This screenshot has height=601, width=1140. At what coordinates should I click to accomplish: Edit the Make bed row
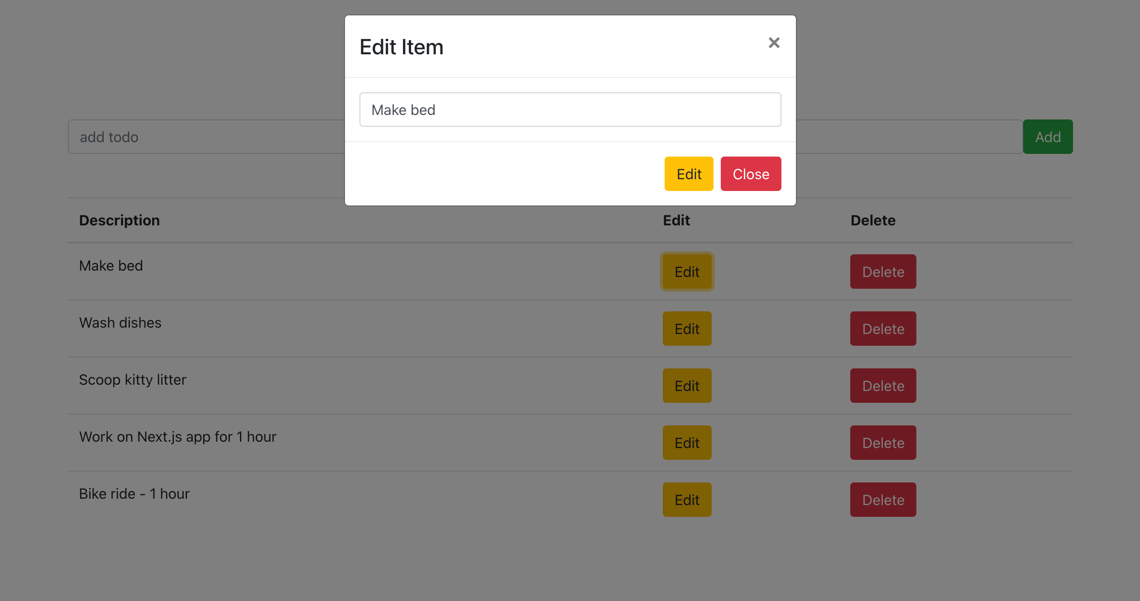click(687, 272)
